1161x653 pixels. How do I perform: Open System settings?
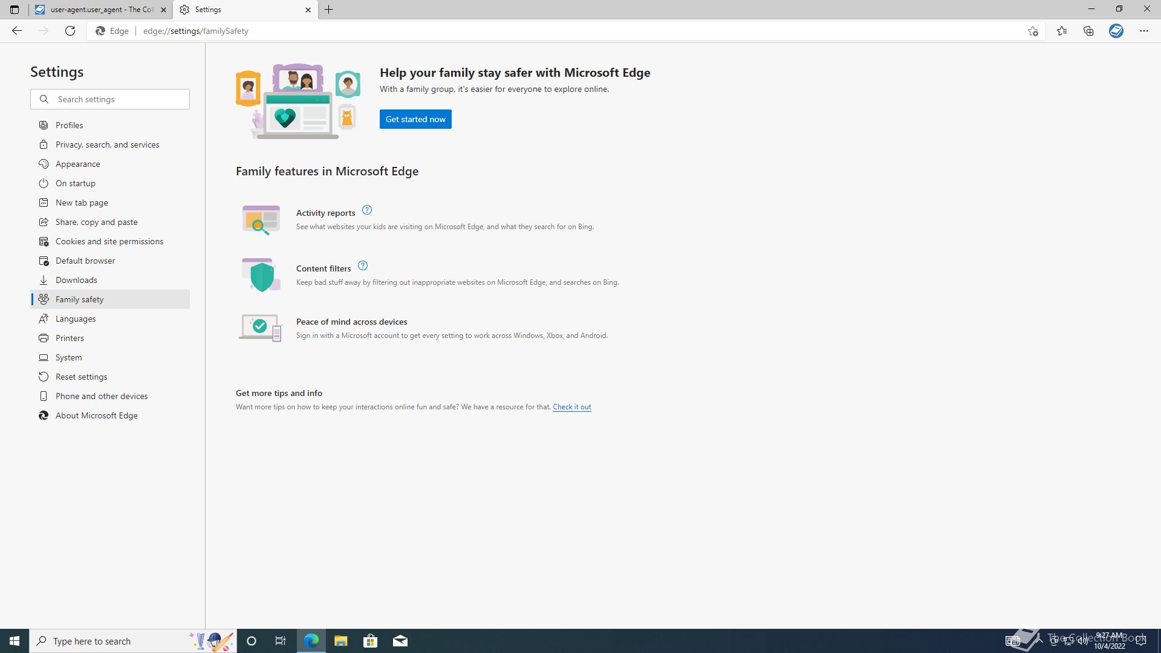click(x=110, y=357)
